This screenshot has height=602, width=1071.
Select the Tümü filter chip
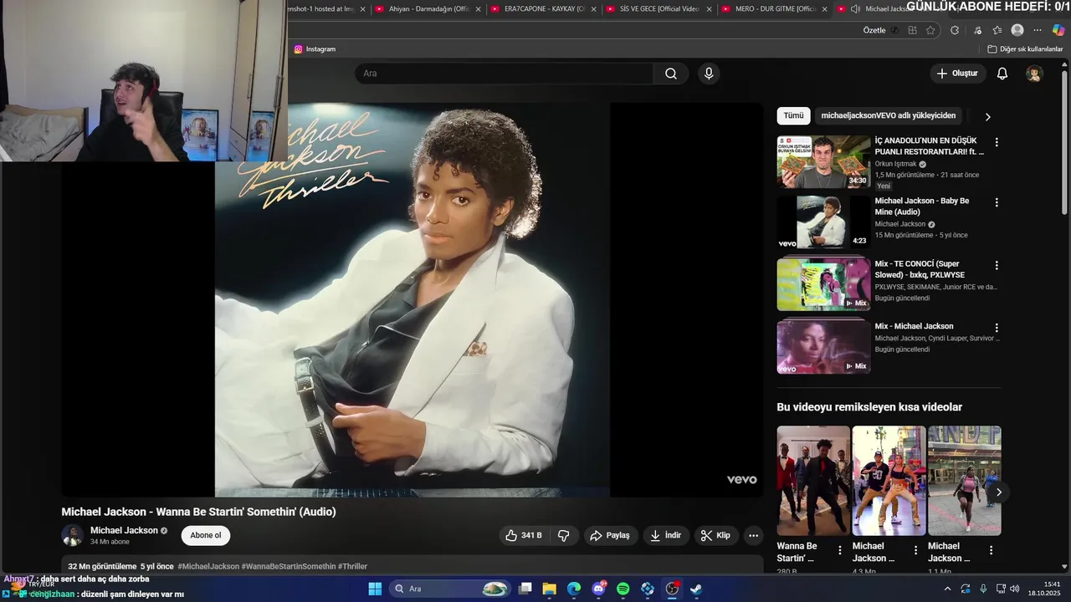[x=793, y=115]
